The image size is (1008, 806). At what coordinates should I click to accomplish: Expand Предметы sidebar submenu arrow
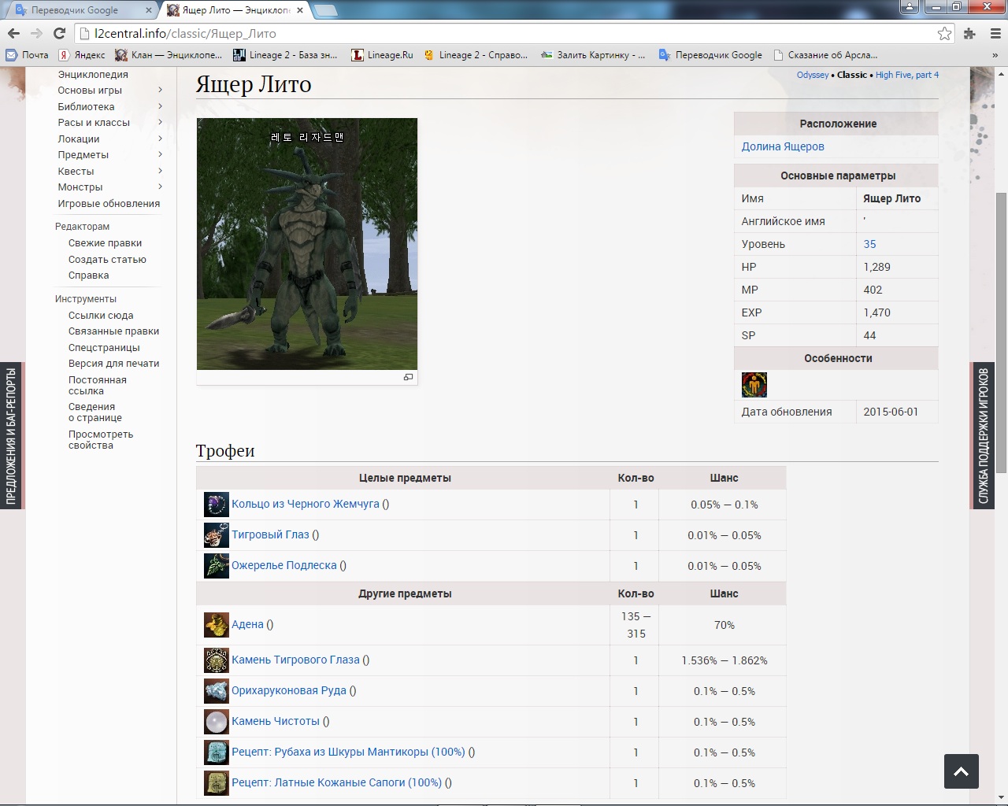pos(160,154)
